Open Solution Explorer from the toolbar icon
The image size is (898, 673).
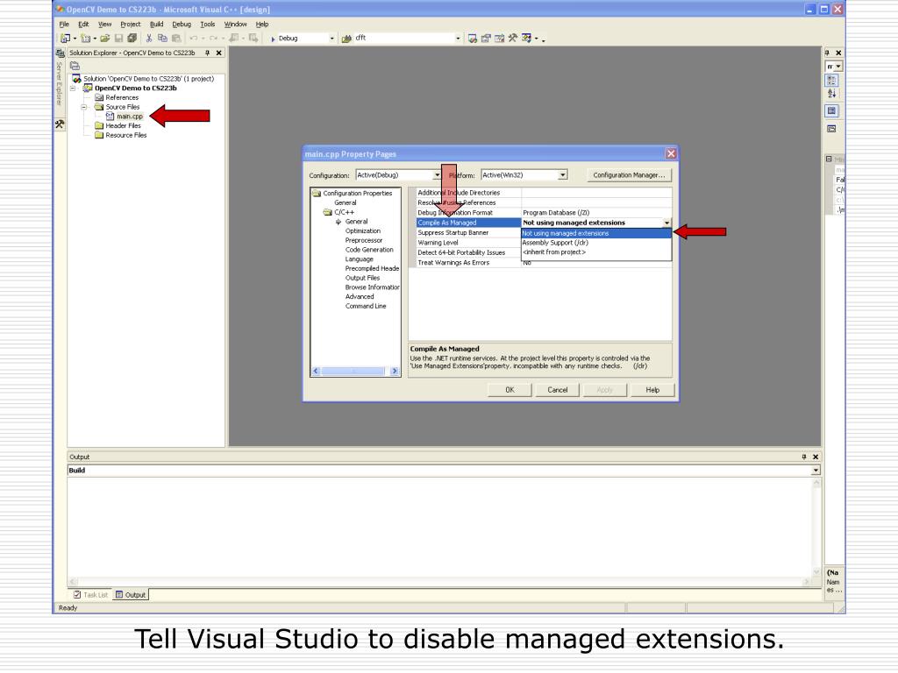[x=473, y=39]
